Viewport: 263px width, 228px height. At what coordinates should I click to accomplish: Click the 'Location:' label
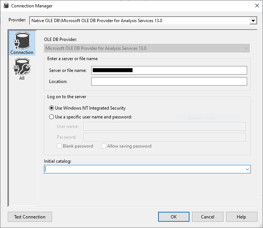coord(58,82)
